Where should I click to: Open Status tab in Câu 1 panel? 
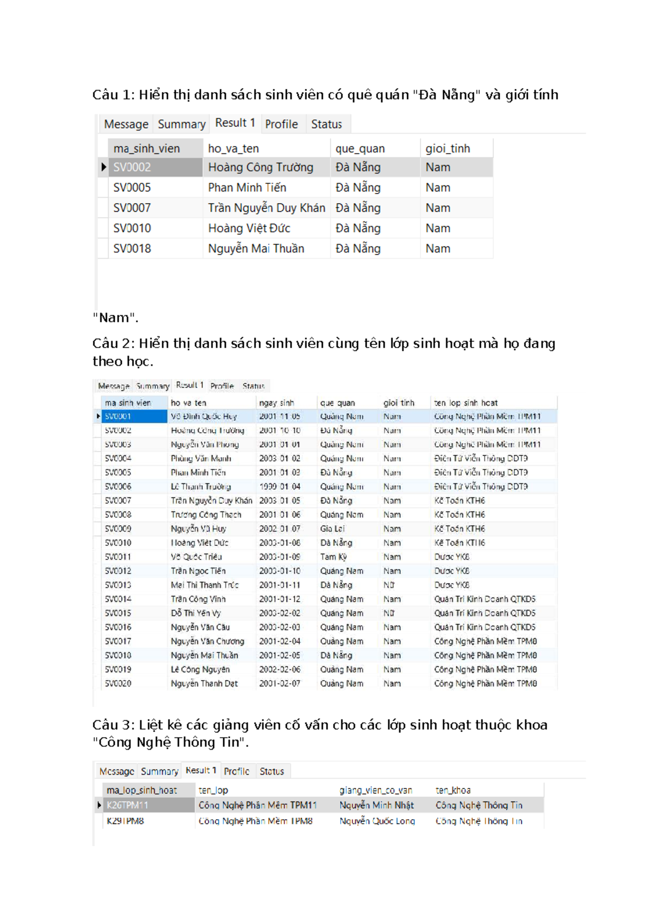pos(327,124)
